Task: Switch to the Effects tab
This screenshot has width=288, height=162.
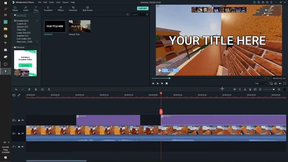Action: click(61, 9)
